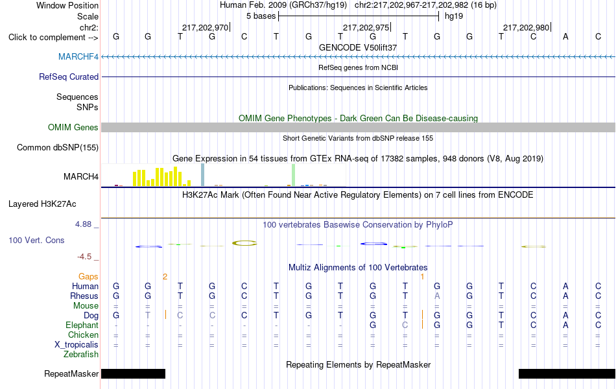This screenshot has width=616, height=389.
Task: Select the Common dbSNP(155) track label
Action: tap(58, 147)
